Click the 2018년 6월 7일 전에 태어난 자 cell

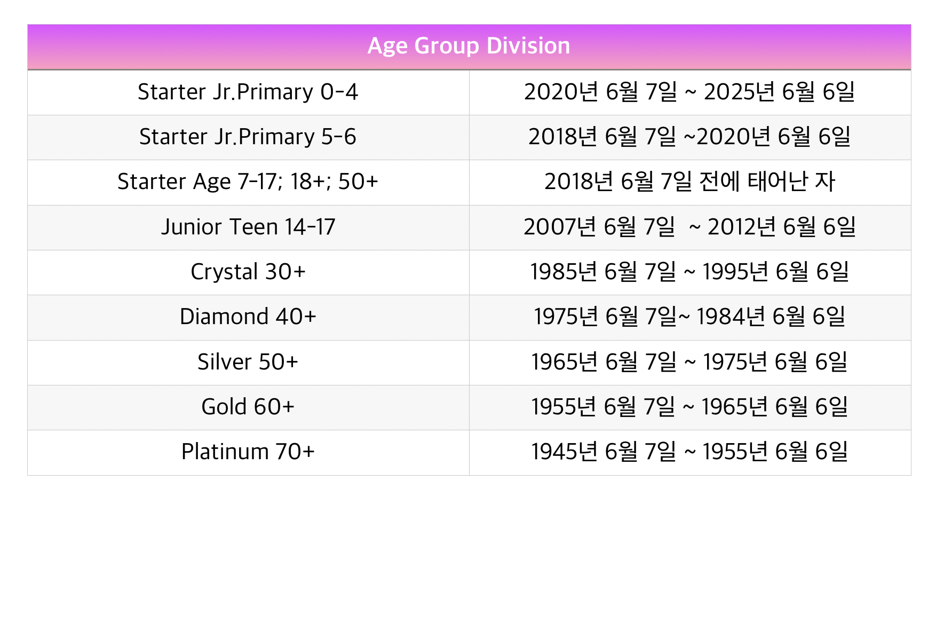point(689,182)
